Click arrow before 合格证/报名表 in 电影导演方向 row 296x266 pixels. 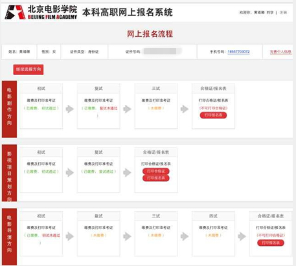(x=242, y=236)
